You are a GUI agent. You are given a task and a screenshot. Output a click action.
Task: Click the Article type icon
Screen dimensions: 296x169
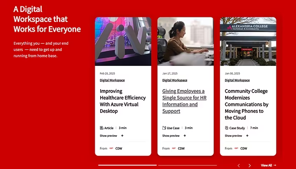(101, 128)
